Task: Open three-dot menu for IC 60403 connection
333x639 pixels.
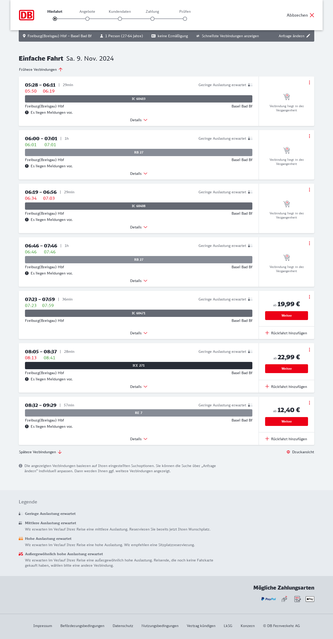Action: point(309,82)
